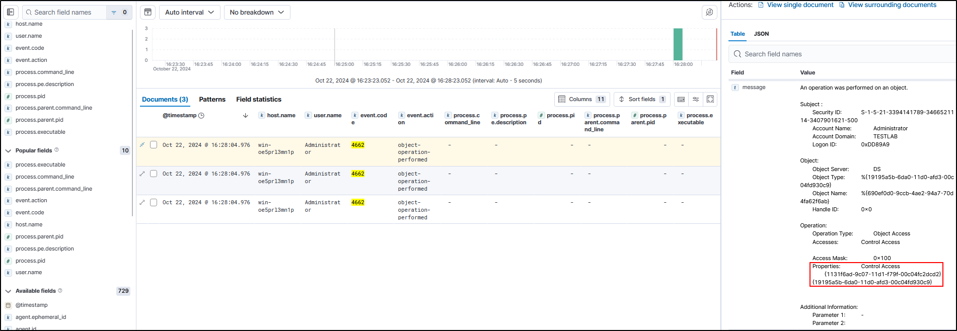The width and height of the screenshot is (957, 331).
Task: Switch to the Patterns tab
Action: tap(212, 99)
